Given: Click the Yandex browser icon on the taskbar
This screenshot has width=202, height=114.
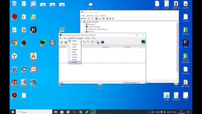Looking at the screenshot, I should 68,112.
